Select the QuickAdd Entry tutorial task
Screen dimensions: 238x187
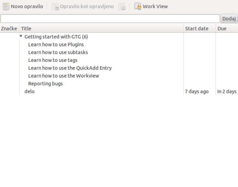click(x=70, y=68)
